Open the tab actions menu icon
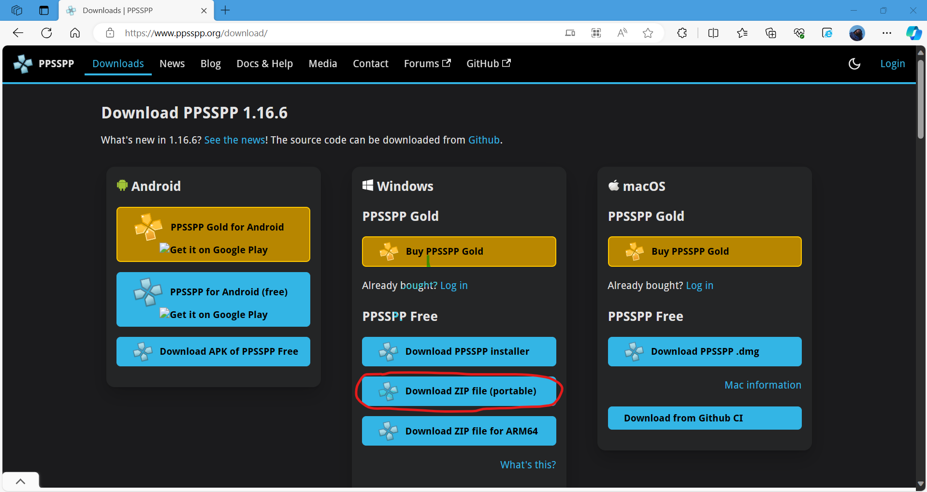 [44, 10]
